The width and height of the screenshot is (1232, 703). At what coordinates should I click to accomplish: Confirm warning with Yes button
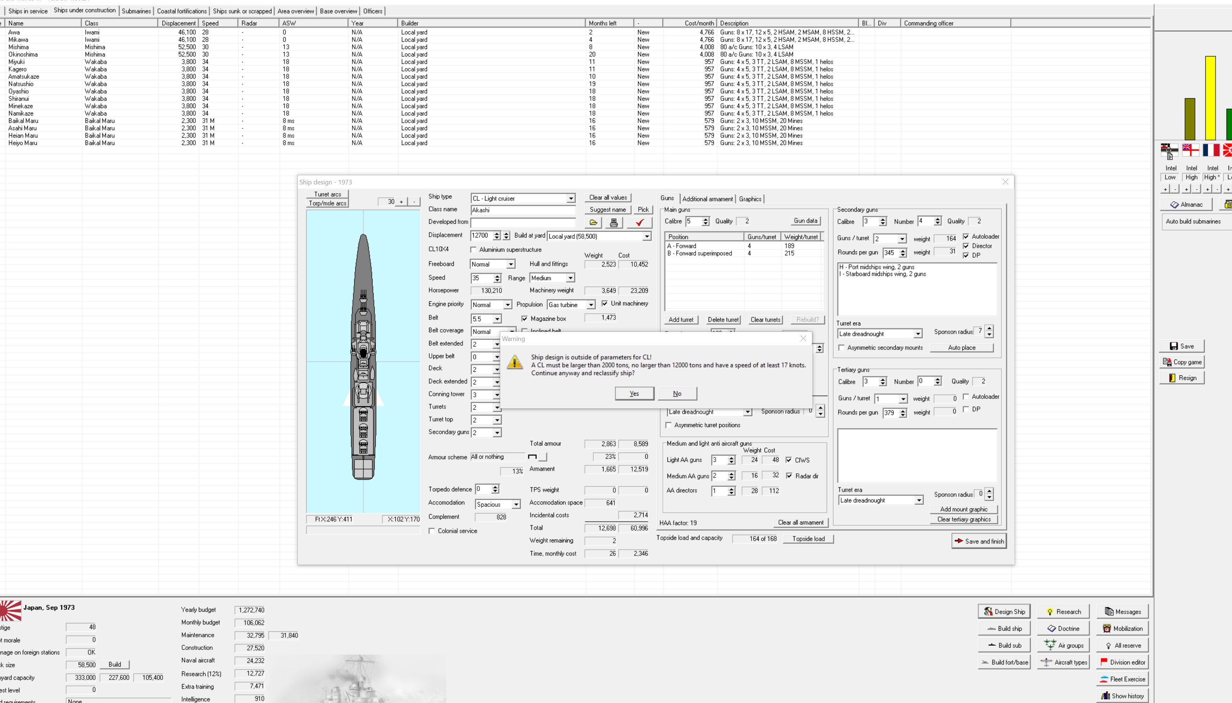click(634, 394)
